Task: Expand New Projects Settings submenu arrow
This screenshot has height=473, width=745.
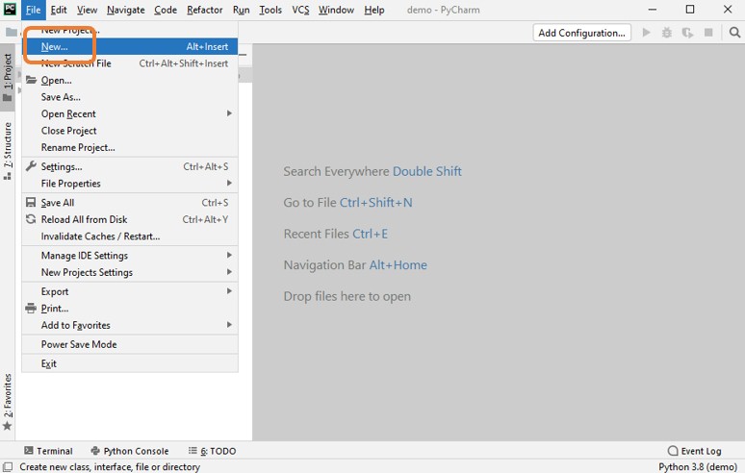Action: 229,272
